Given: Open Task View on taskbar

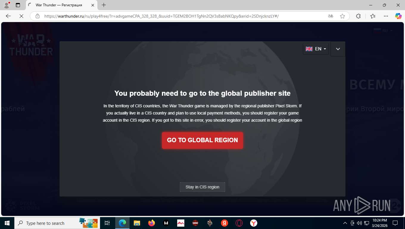Looking at the screenshot, I should tap(107, 223).
